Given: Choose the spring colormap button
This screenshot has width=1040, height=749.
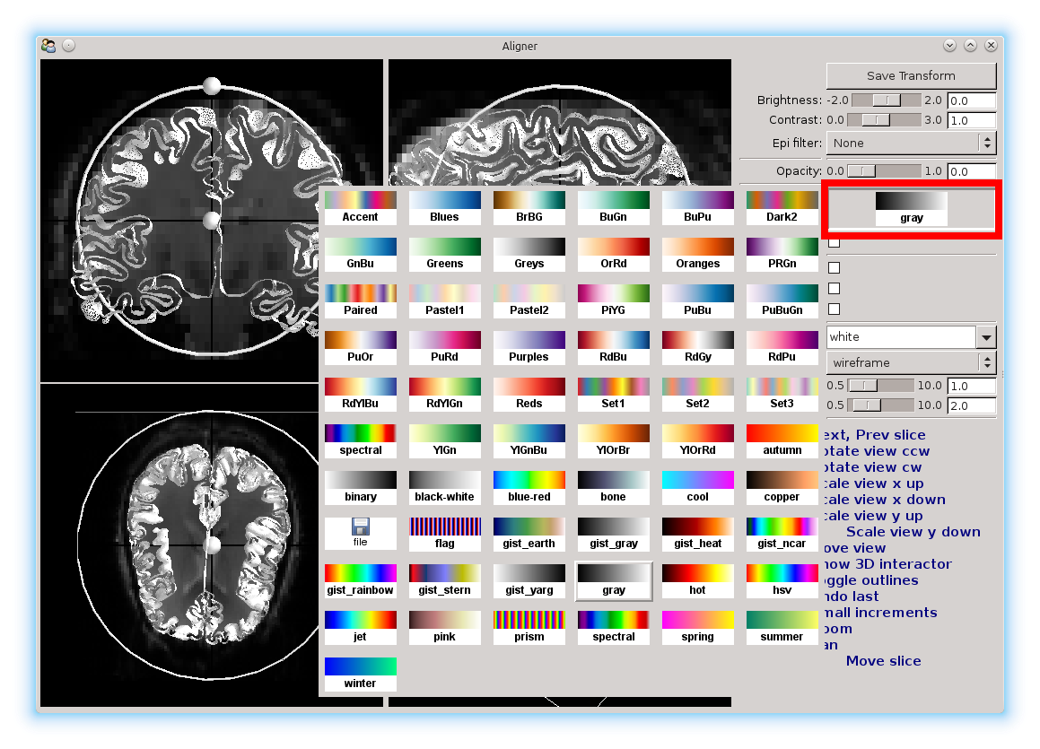Looking at the screenshot, I should point(698,627).
